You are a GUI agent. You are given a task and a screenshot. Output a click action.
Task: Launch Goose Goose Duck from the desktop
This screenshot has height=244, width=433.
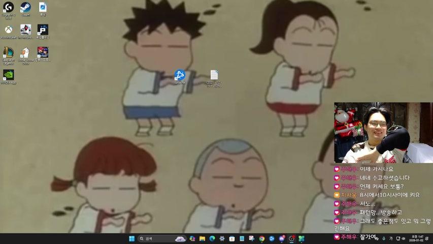[x=26, y=55]
